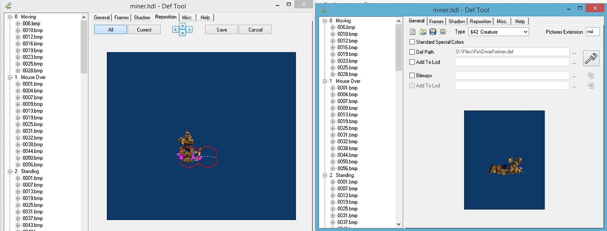This screenshot has height=231, width=607.
Task: Click the DEF app icon in right window title bar
Action: coord(323,9)
